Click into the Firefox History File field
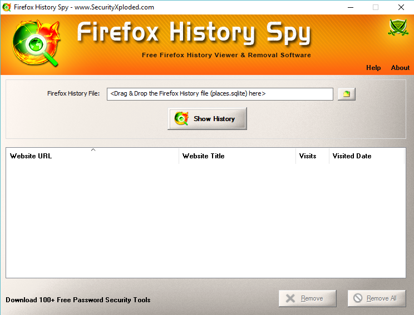This screenshot has width=414, height=315. tap(220, 94)
